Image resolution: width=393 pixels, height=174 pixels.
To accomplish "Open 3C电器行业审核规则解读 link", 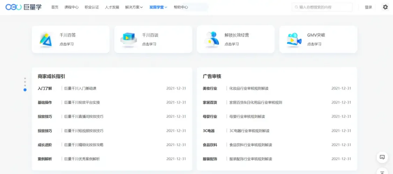I will pyautogui.click(x=250, y=131).
